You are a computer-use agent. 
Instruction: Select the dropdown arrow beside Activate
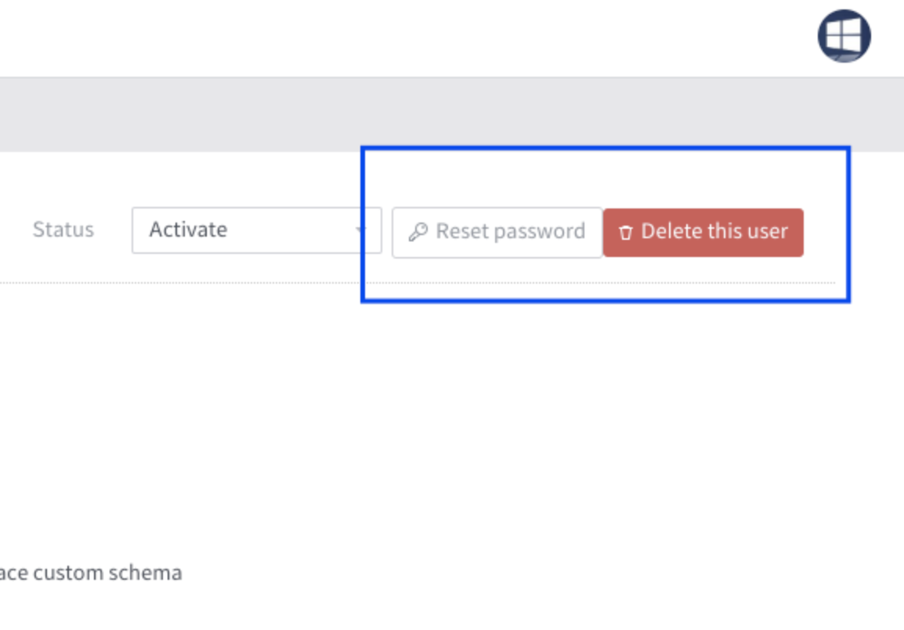tap(363, 230)
